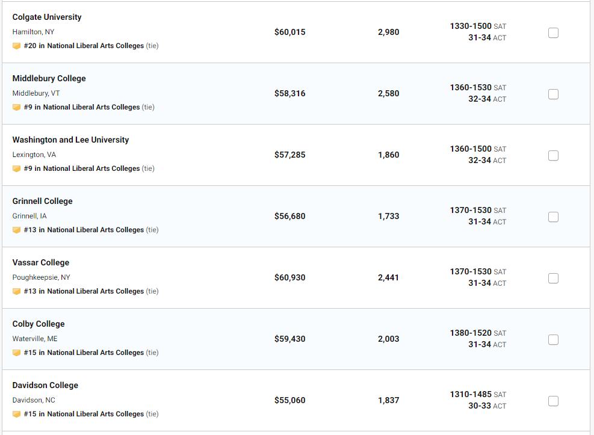Mark the Vassar College row checkbox
The width and height of the screenshot is (594, 435).
[553, 279]
